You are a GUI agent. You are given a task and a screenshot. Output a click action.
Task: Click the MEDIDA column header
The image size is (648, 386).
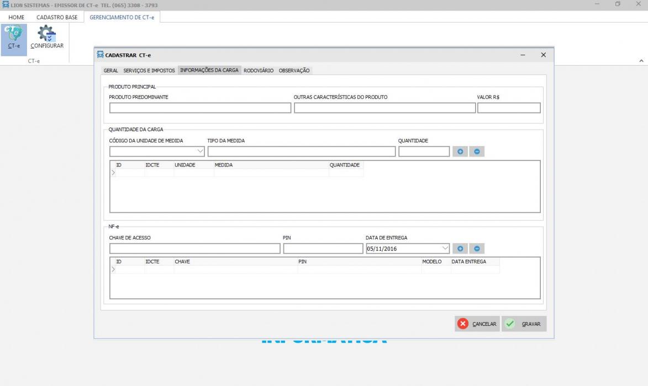click(x=224, y=165)
